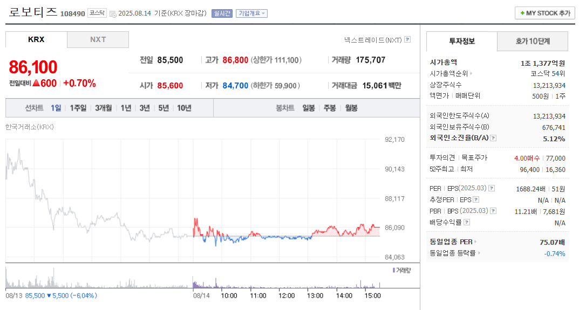Click the 거래대금 value 15,061백만
The height and width of the screenshot is (310, 579).
382,86
